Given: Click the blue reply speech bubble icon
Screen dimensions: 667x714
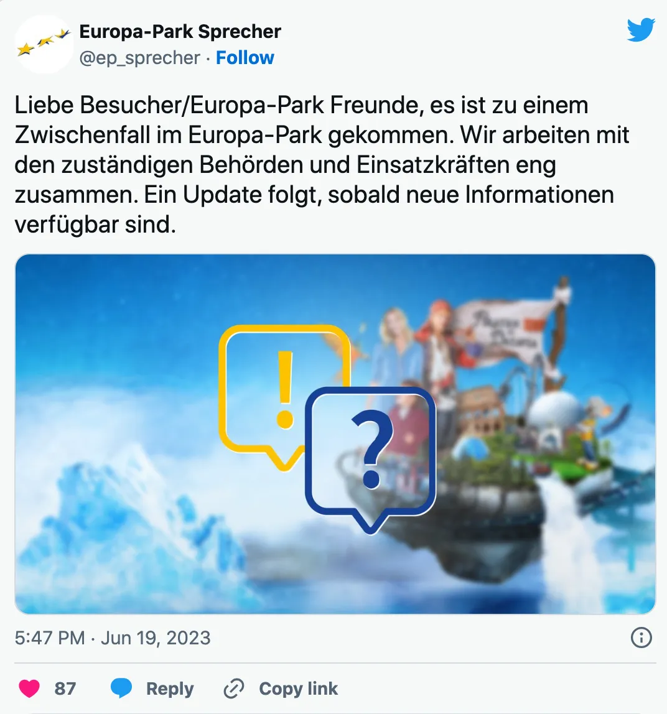Looking at the screenshot, I should pos(121,688).
